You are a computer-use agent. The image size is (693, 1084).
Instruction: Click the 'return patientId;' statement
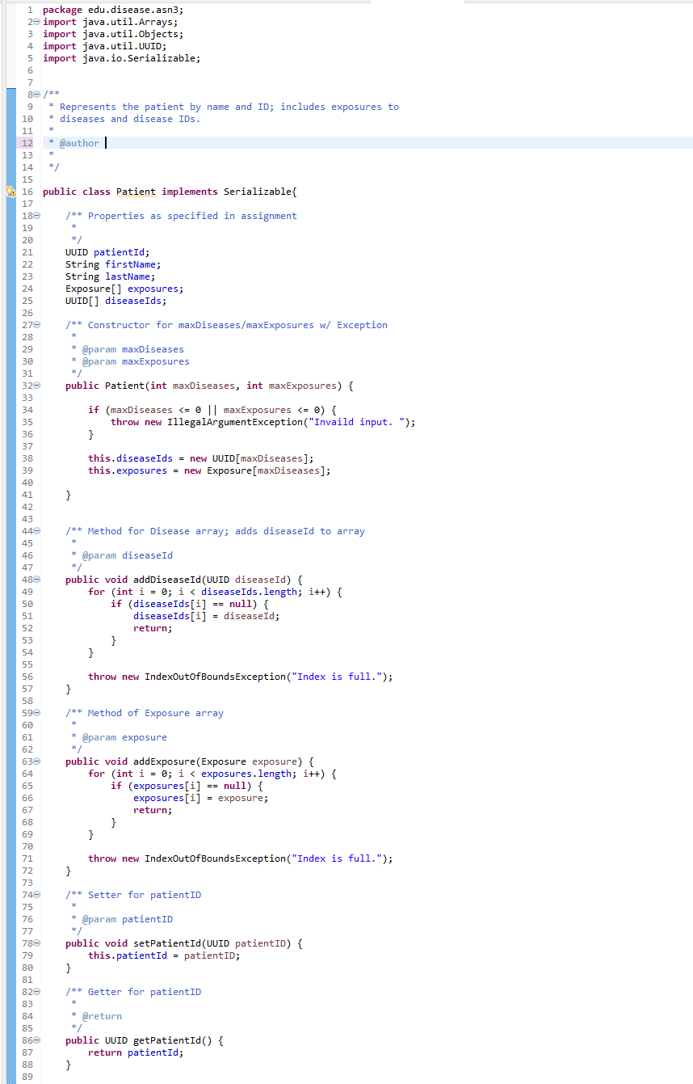pos(136,1052)
